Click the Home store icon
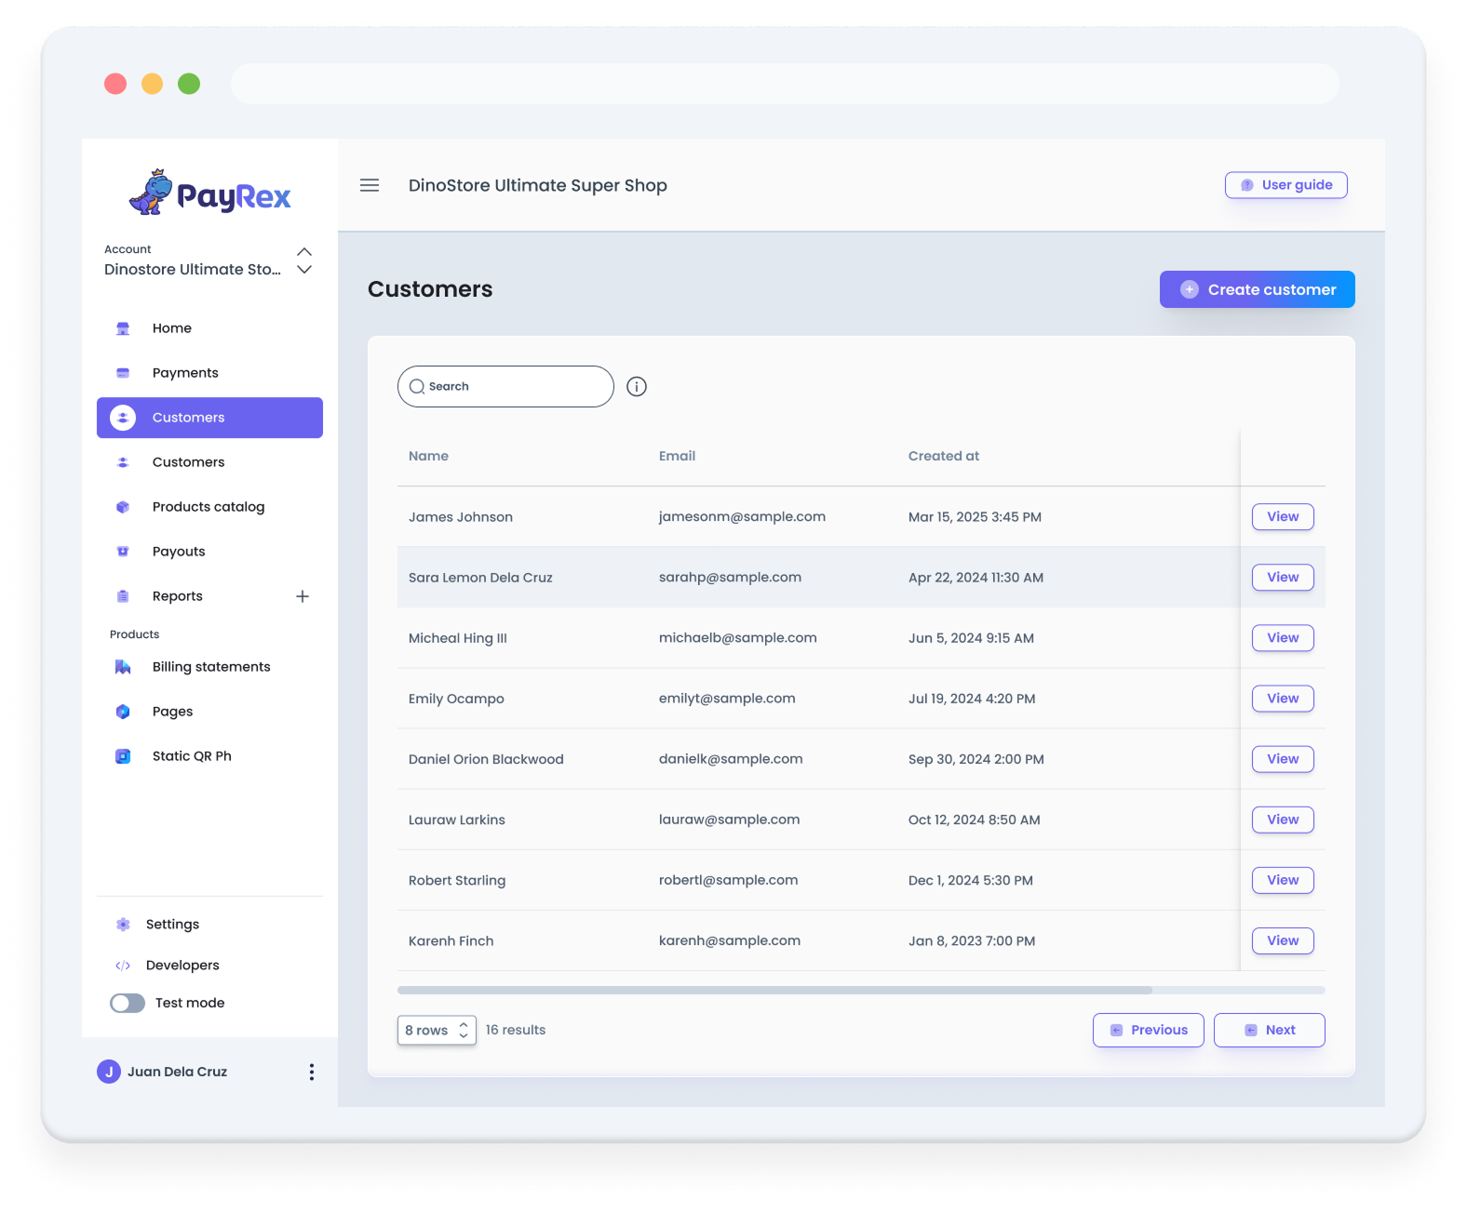The image size is (1467, 1213). (x=123, y=328)
